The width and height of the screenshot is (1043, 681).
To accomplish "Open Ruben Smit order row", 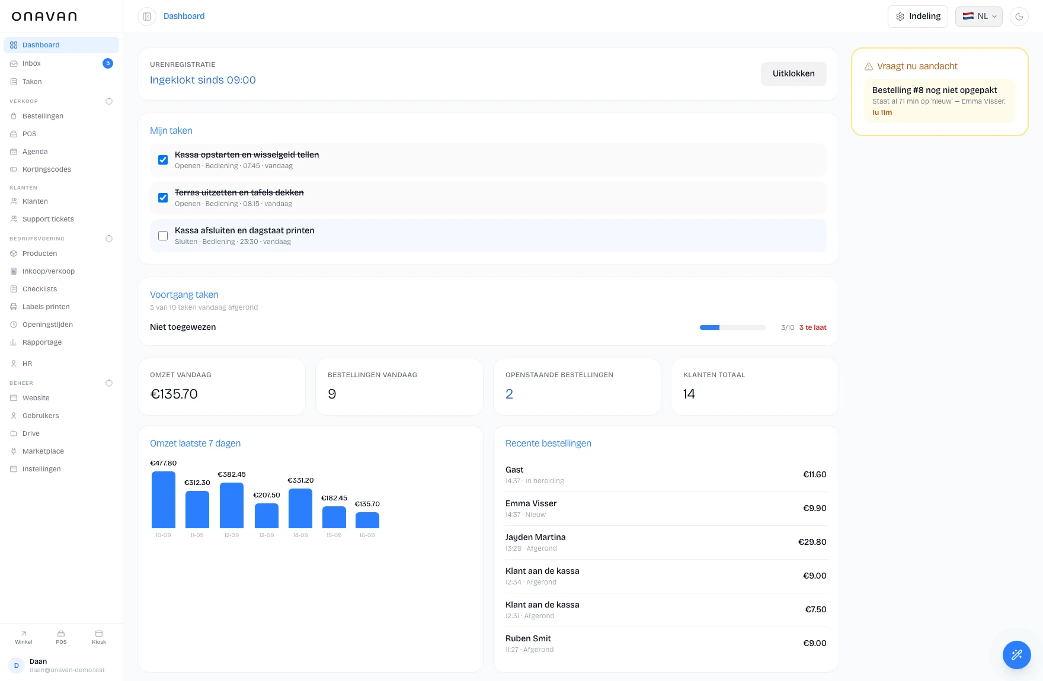I will (666, 644).
